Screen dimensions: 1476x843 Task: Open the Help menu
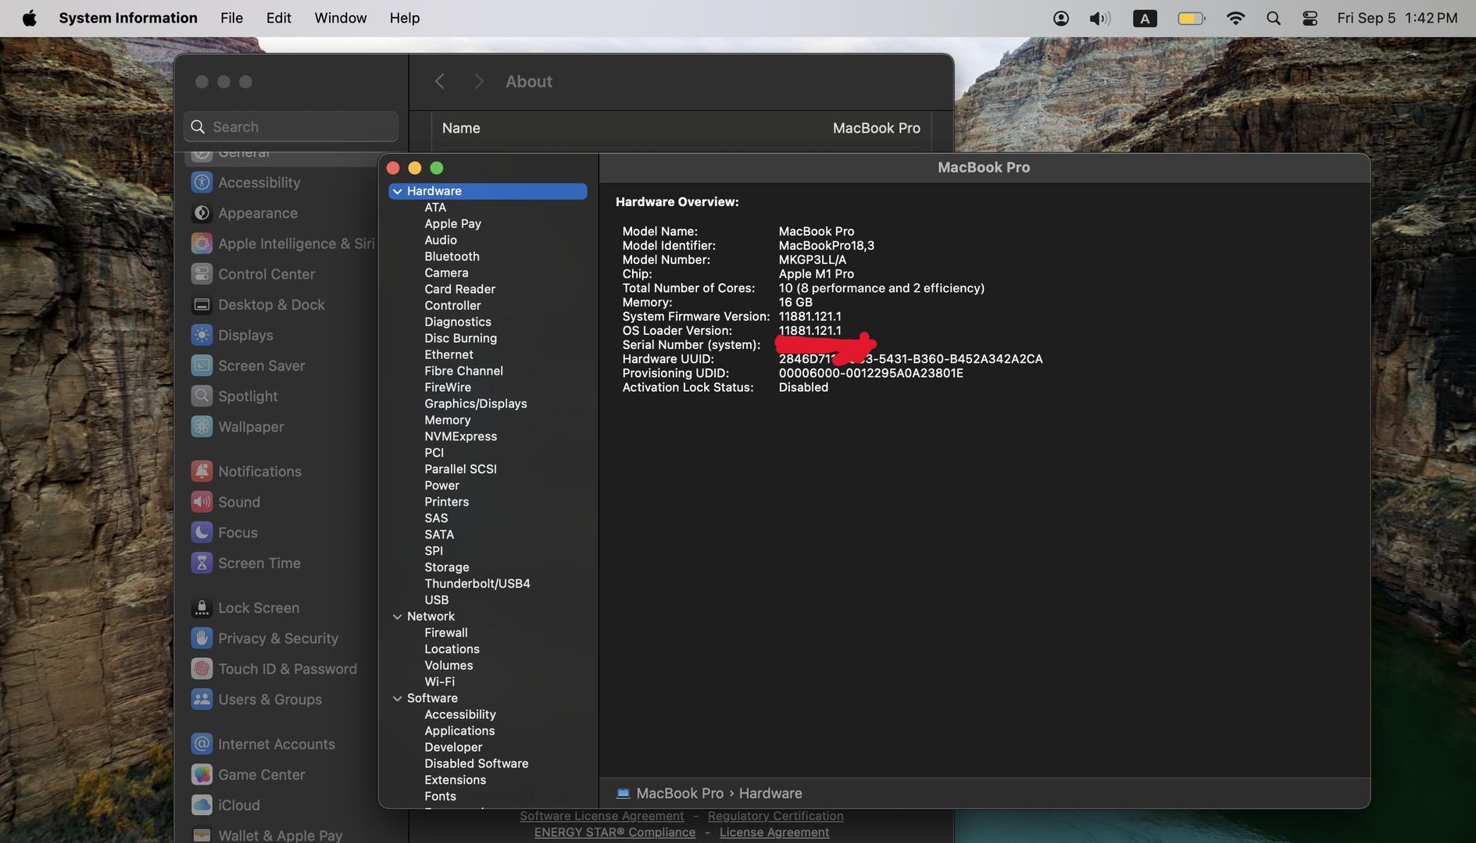(405, 18)
